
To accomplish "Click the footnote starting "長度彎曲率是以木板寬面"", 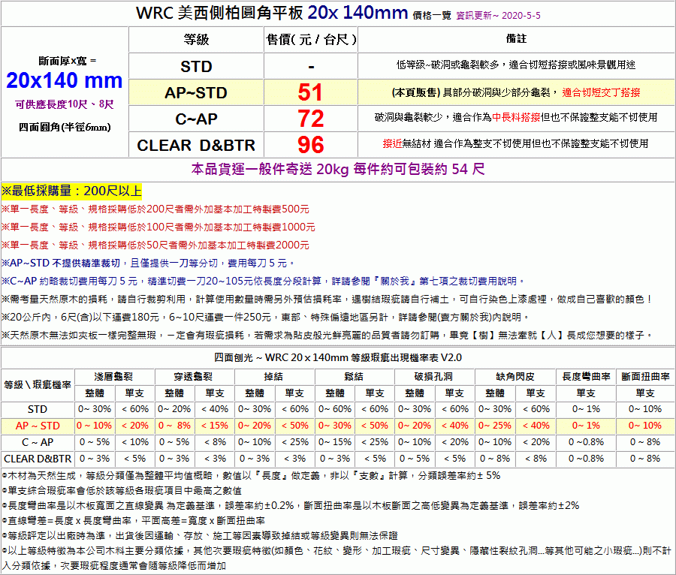I will click(x=291, y=506).
